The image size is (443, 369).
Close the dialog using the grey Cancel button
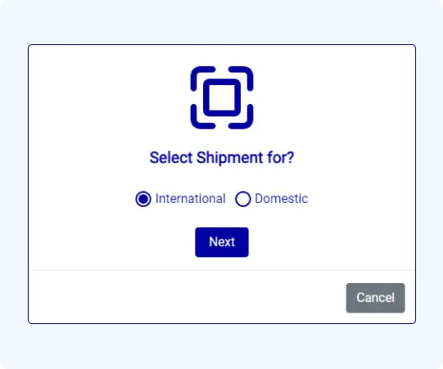point(376,298)
